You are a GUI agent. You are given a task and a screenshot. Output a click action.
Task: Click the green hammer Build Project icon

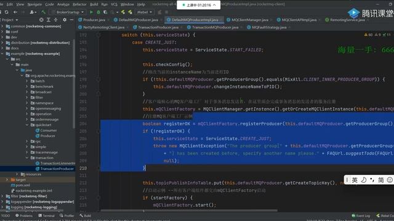[44, 12]
